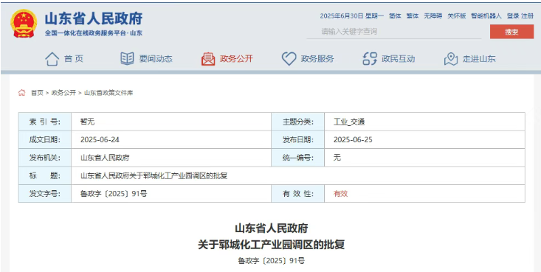Click the heart government services icon
The width and height of the screenshot is (541, 272).
pyautogui.click(x=289, y=59)
